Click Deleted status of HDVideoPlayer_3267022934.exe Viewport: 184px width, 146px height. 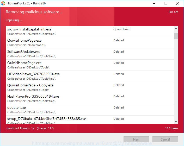click(x=119, y=74)
